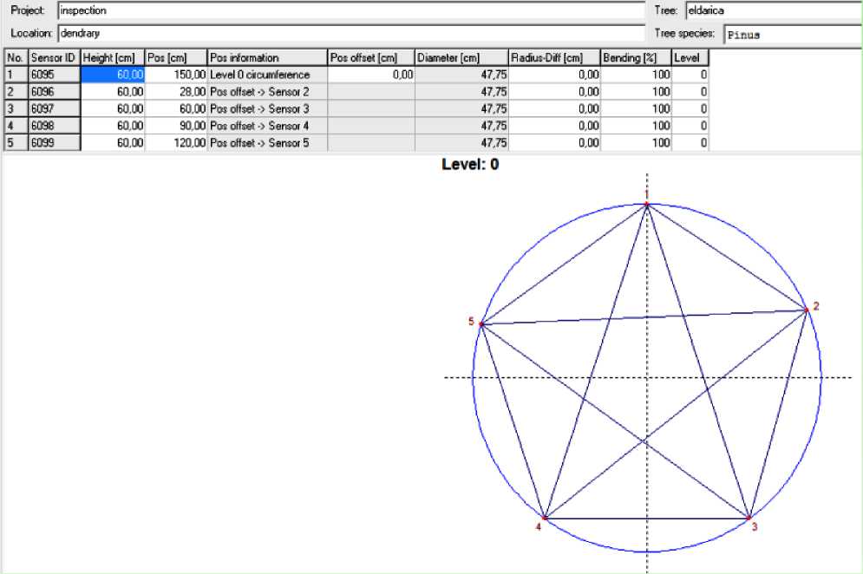Screen dimensions: 863x574
Task: Click the Pos offset [cm] column header
Action: coord(370,57)
